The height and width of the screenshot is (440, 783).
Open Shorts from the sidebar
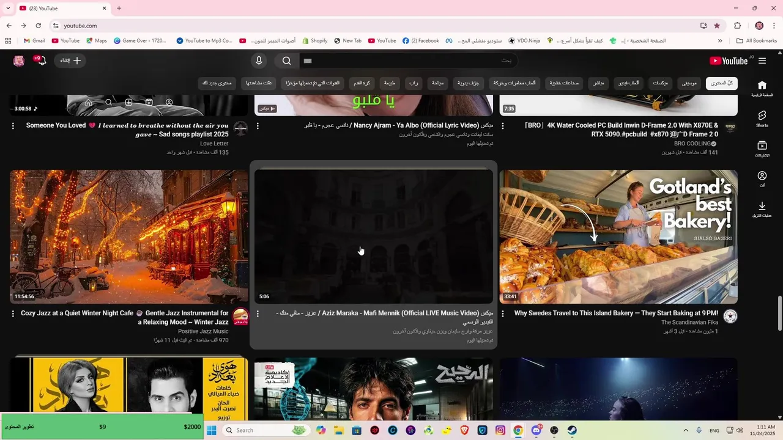click(762, 119)
